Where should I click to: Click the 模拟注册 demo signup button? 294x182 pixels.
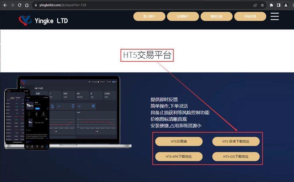point(216,16)
